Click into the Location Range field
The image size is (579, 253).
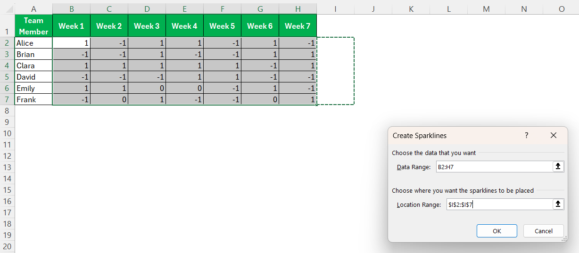499,204
